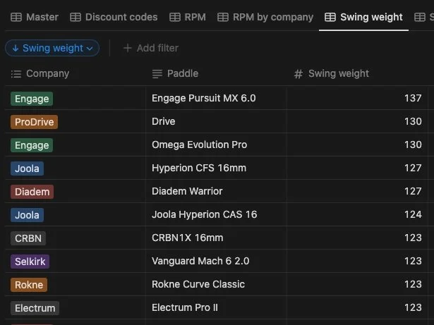Screen dimensions: 434x325
Task: Select the Joola Hyperion CAS 16 cell
Action: [x=216, y=214]
